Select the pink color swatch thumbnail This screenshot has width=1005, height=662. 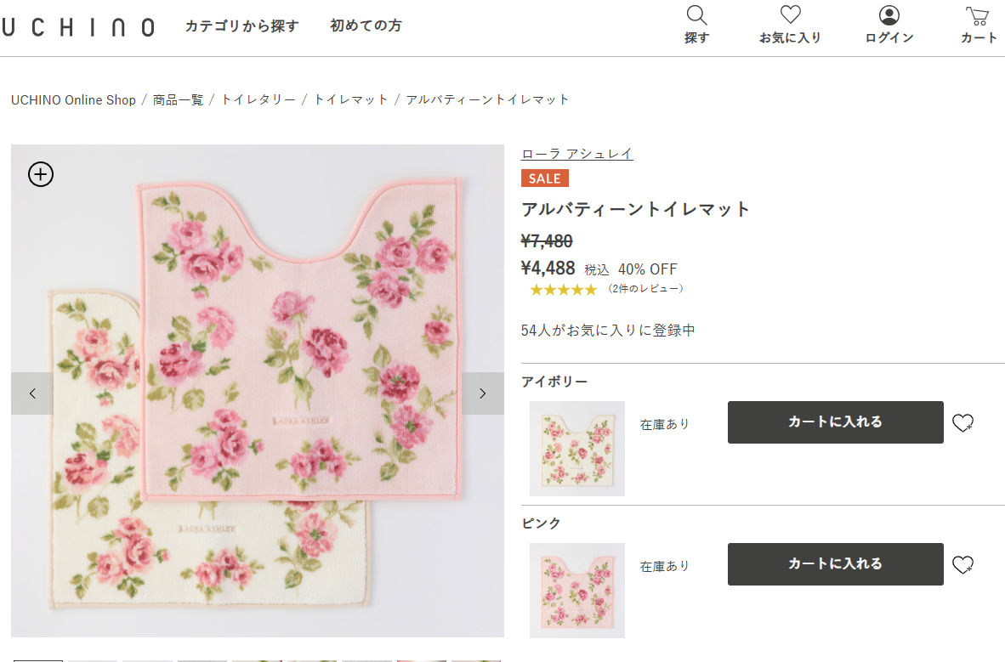click(576, 590)
